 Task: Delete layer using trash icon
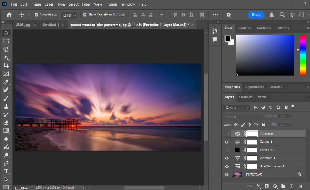click(x=300, y=186)
